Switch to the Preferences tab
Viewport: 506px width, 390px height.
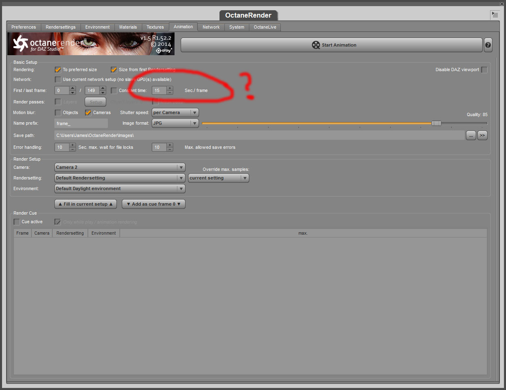coord(24,27)
